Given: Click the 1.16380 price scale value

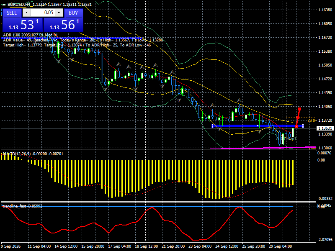Looking at the screenshot, I should [x=325, y=10].
